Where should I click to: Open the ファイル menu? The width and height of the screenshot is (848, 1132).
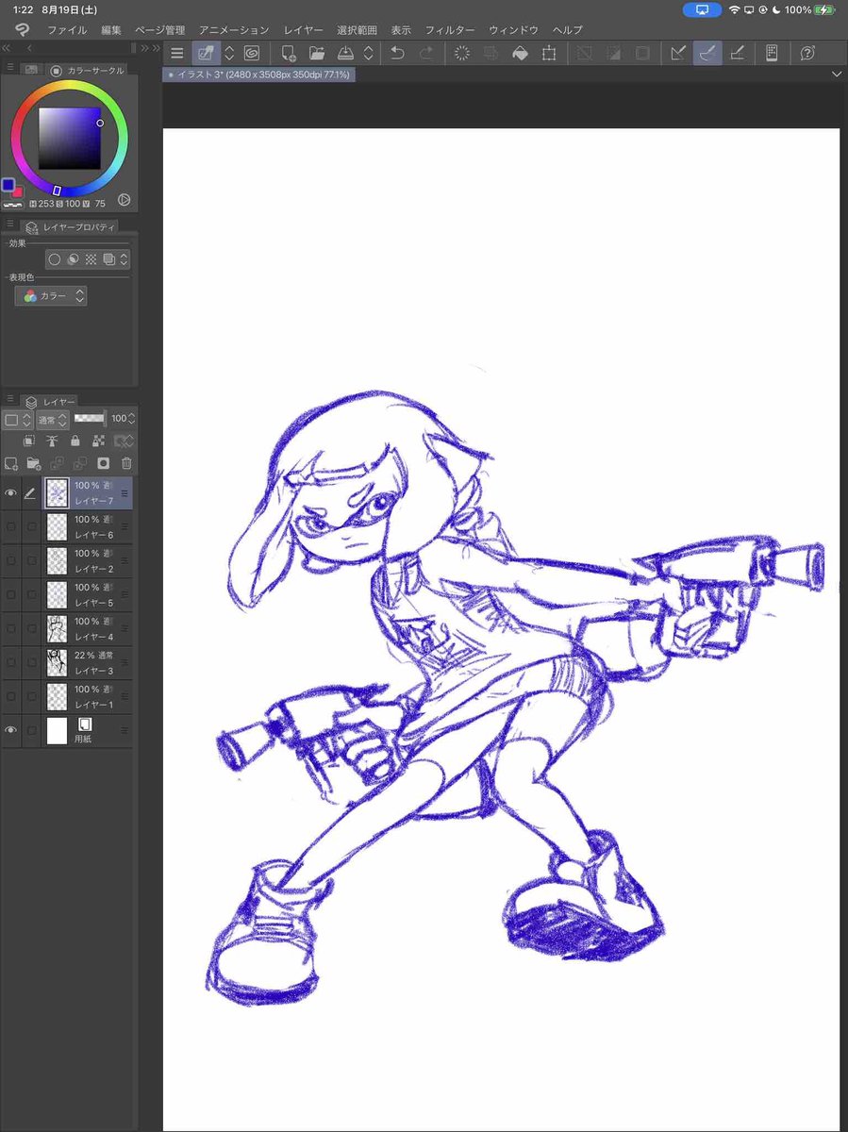point(66,30)
